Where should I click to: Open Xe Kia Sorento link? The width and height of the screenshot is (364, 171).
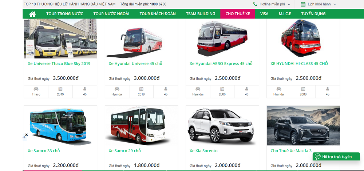[203, 151]
